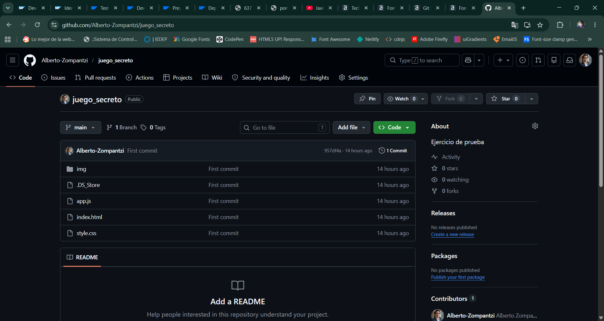Open the issues circle icon in header
Image resolution: width=604 pixels, height=321 pixels.
point(523,60)
